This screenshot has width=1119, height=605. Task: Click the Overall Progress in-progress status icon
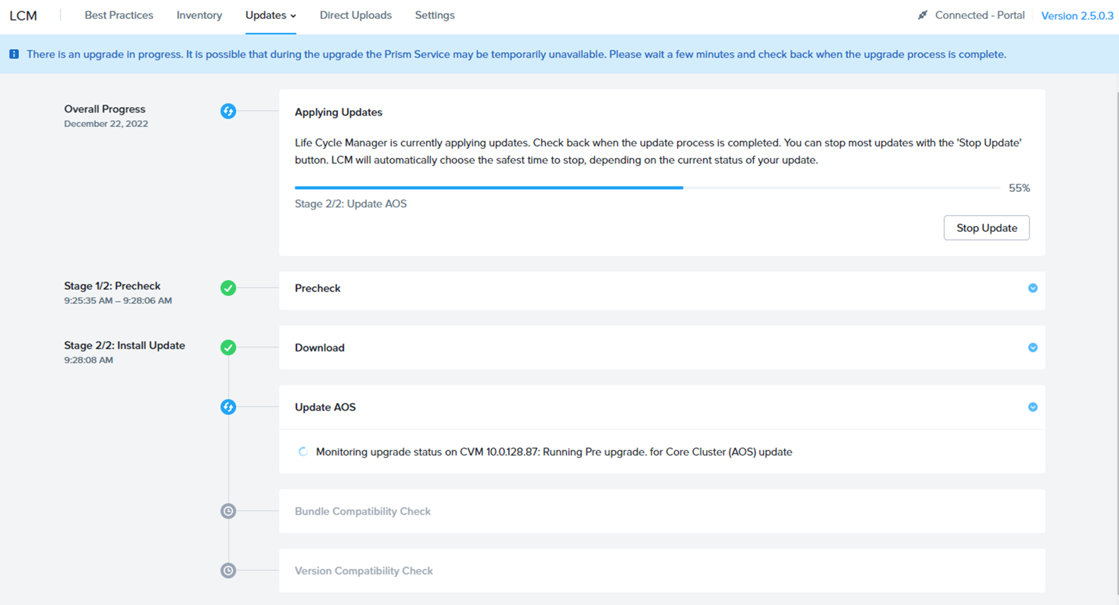[x=228, y=111]
